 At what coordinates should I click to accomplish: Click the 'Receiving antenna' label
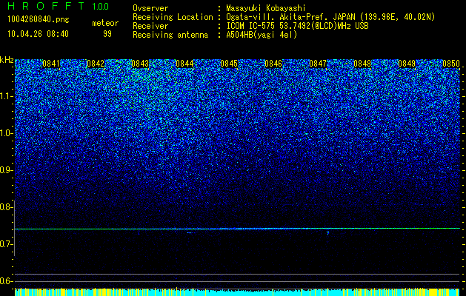coord(170,35)
